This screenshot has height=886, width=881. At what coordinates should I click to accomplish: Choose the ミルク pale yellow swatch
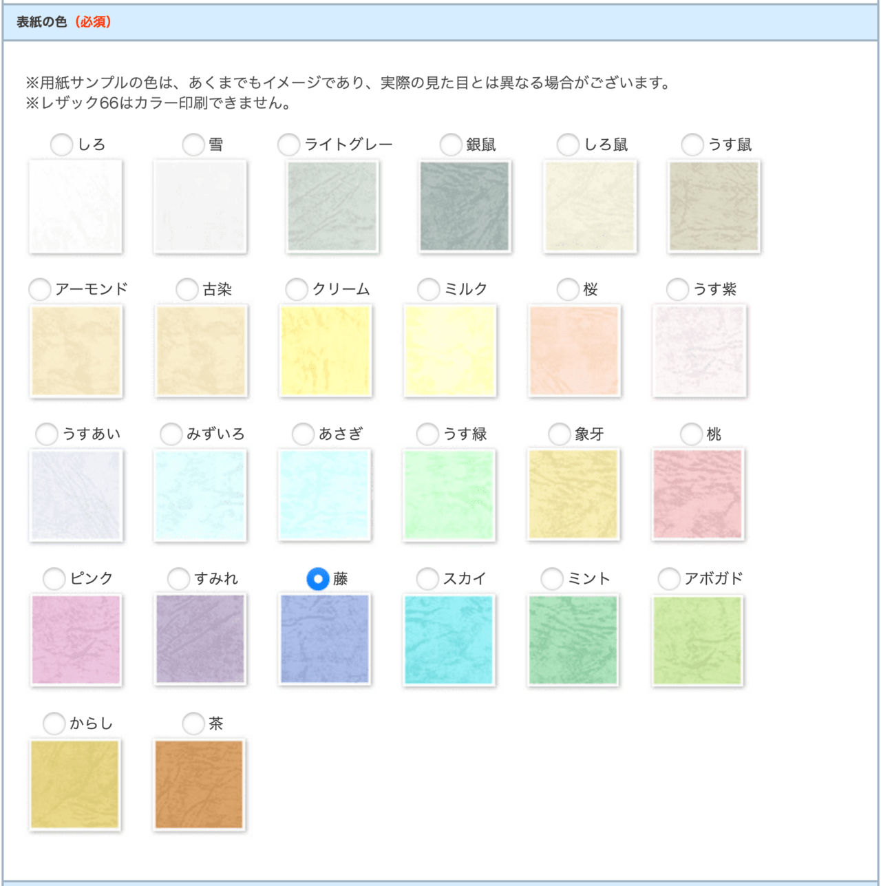449,350
